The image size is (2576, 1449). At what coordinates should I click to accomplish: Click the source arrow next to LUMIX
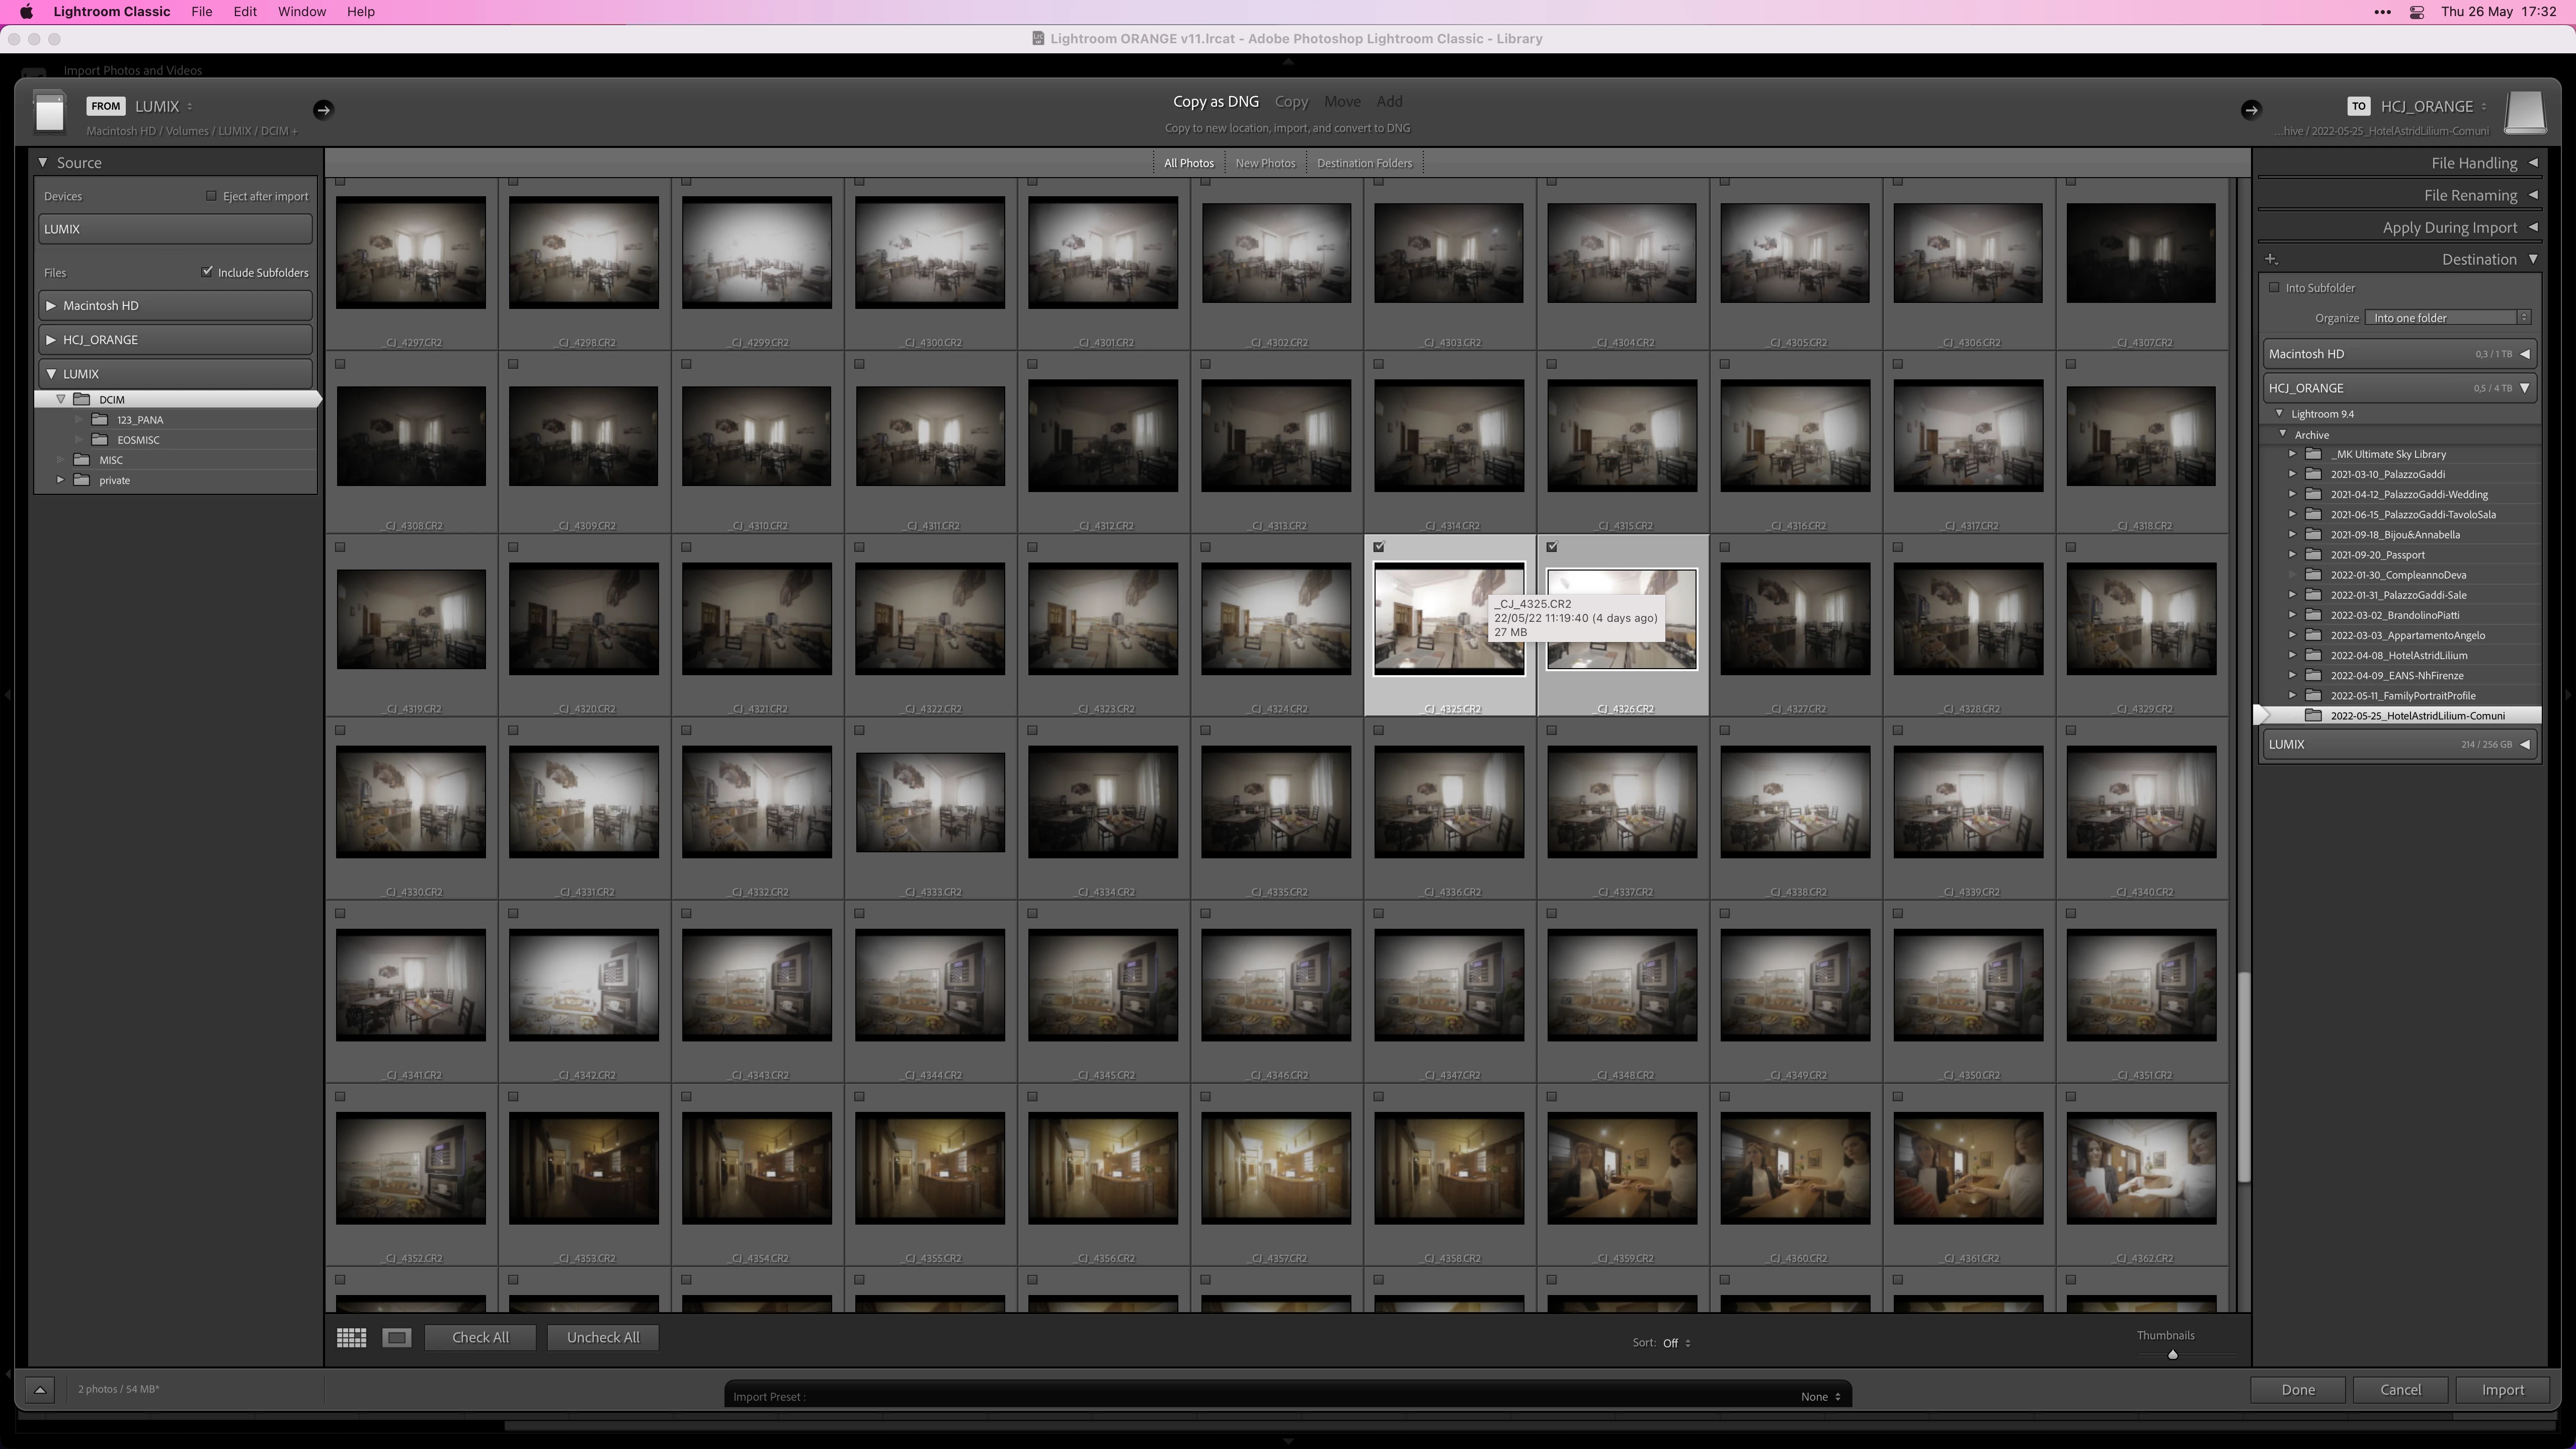tap(322, 110)
